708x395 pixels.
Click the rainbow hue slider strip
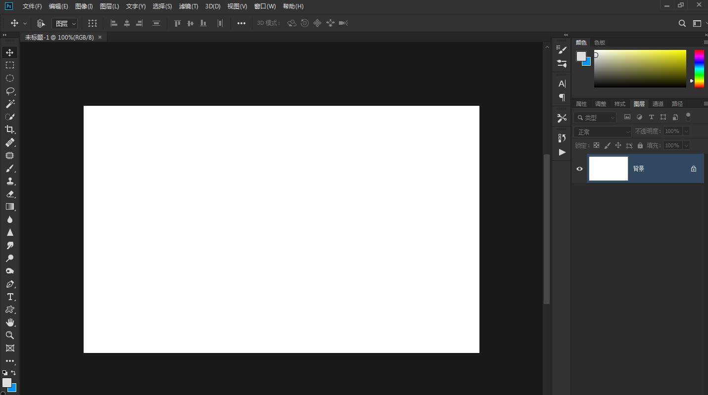click(x=699, y=68)
